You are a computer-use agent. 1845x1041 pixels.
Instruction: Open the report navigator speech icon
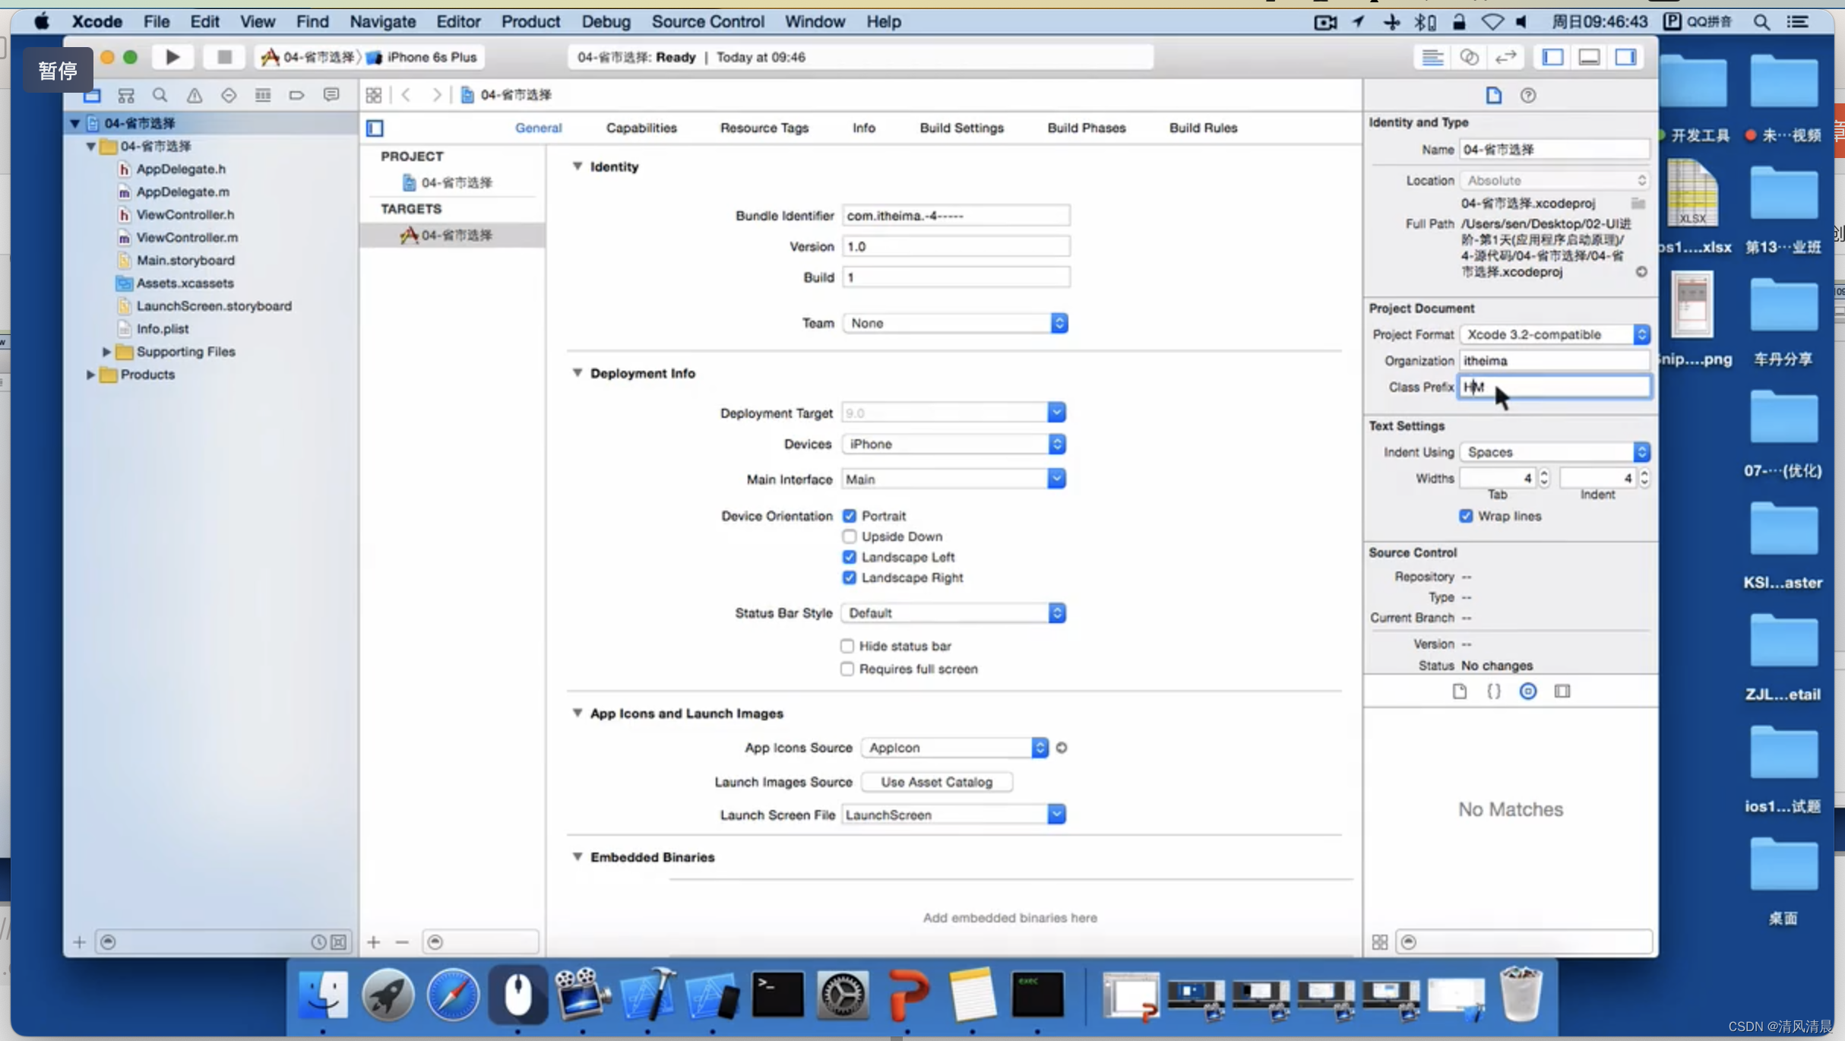click(331, 95)
